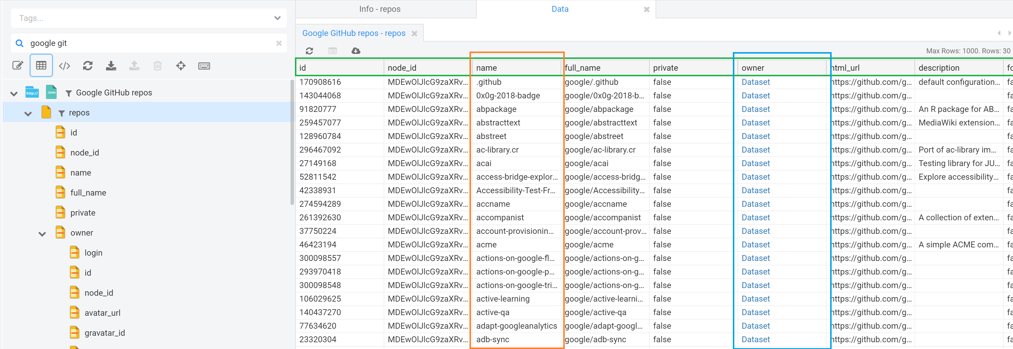Refresh the data grid with reload icon
1013x349 pixels.
click(309, 51)
